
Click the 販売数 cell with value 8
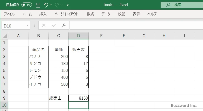(x=78, y=57)
